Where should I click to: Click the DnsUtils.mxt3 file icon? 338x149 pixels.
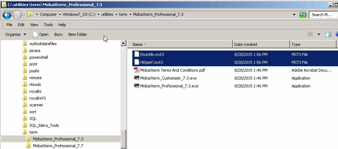tap(136, 54)
